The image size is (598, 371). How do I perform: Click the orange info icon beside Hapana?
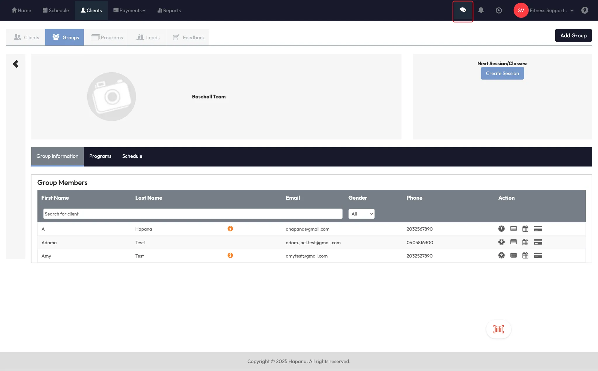[230, 229]
